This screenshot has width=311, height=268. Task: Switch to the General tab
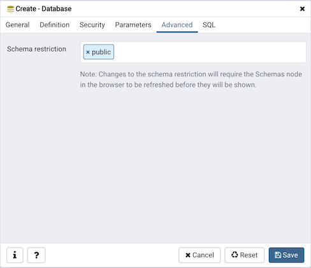(17, 25)
